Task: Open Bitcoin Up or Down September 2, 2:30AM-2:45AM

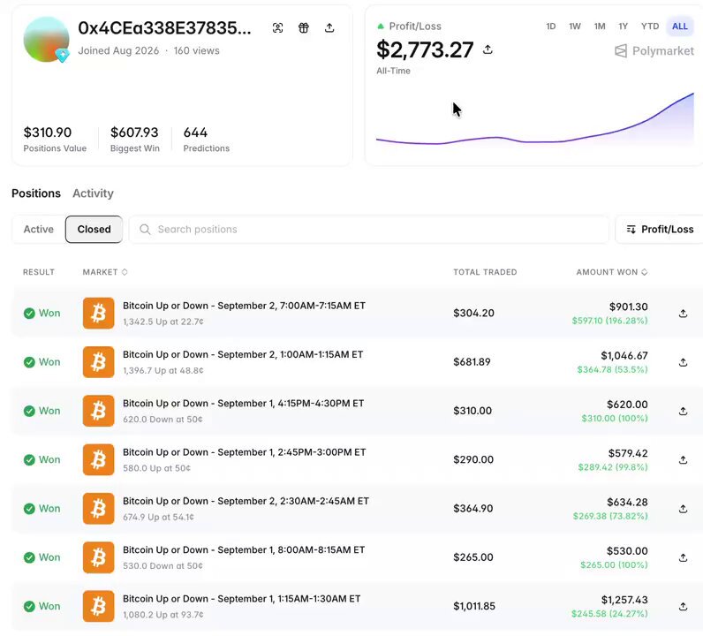Action: 246,502
